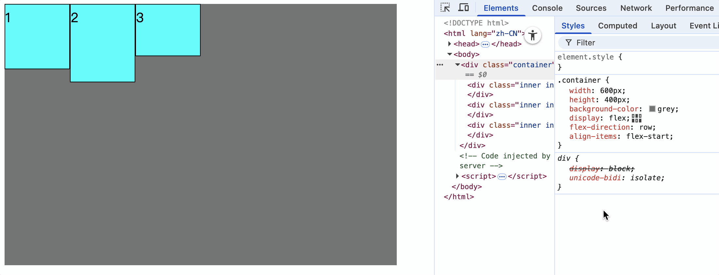Open the flexbox editor icon beside display: flex
The image size is (719, 275).
(637, 118)
